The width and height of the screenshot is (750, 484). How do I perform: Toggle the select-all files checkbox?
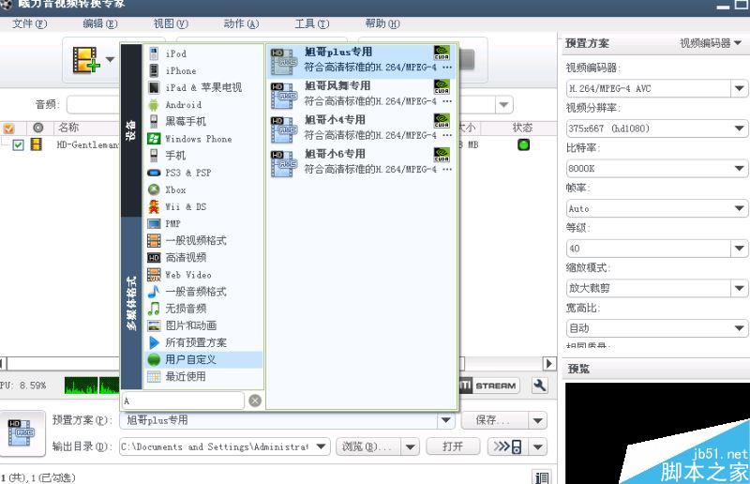pyautogui.click(x=8, y=129)
